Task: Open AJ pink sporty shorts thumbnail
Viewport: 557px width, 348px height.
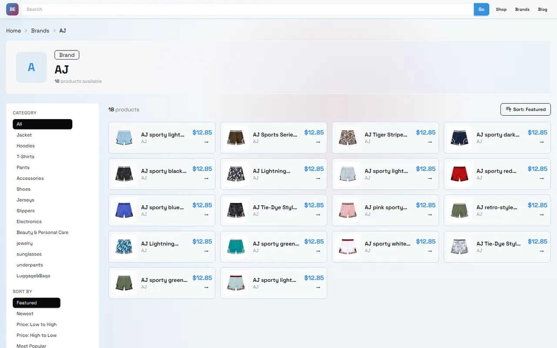Action: click(x=348, y=211)
